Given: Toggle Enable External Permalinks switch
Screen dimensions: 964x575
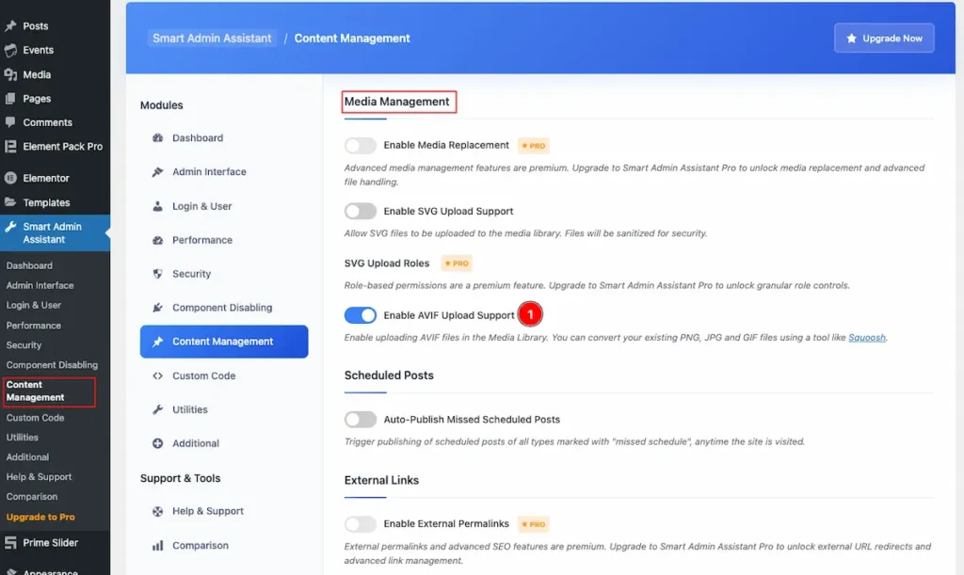Looking at the screenshot, I should point(361,524).
